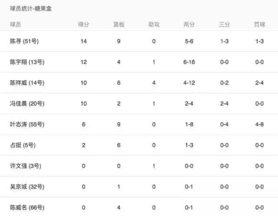Select the 助攻 column header
This screenshot has width=278, height=216.
(154, 25)
